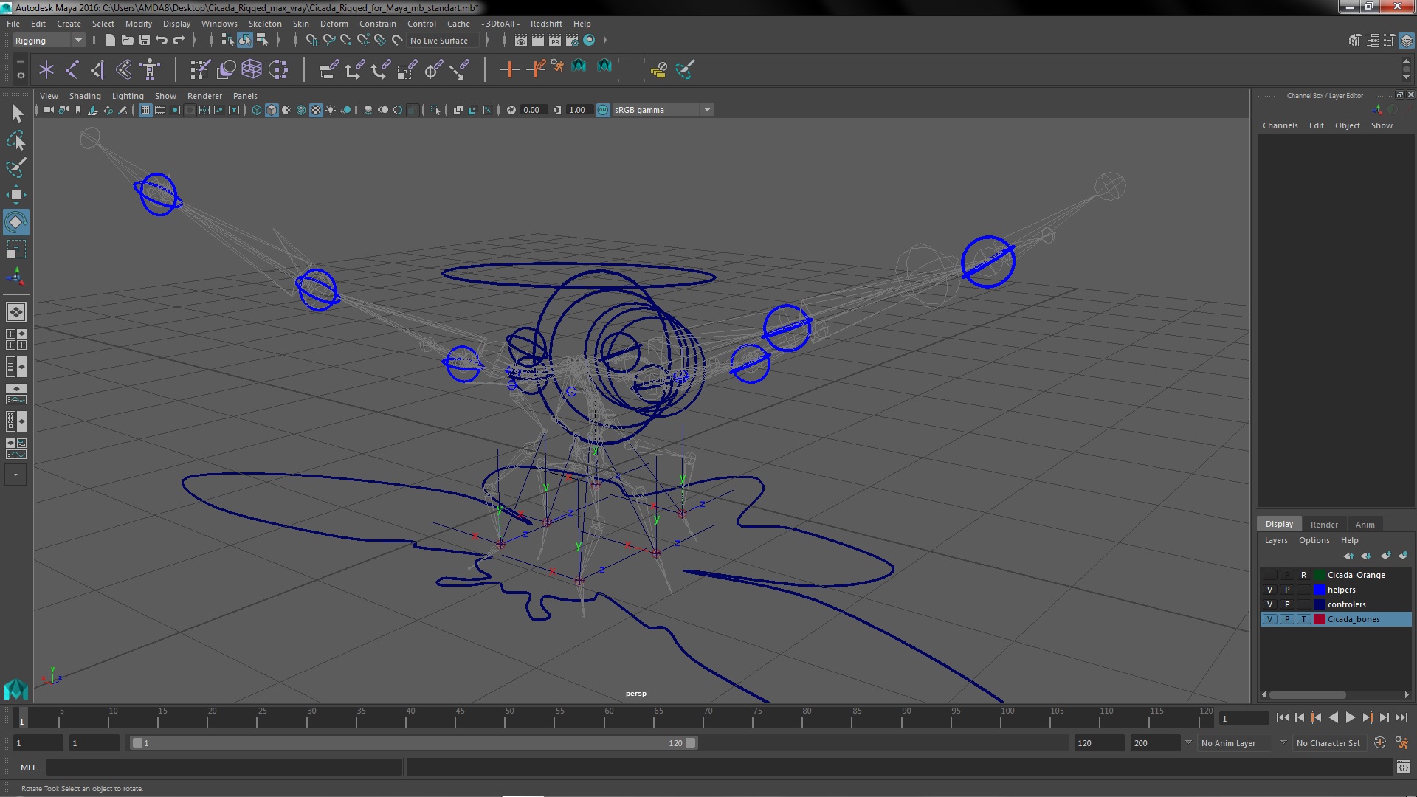Open the viewport Shading menu
Screen dimensions: 1417x797
[85, 96]
